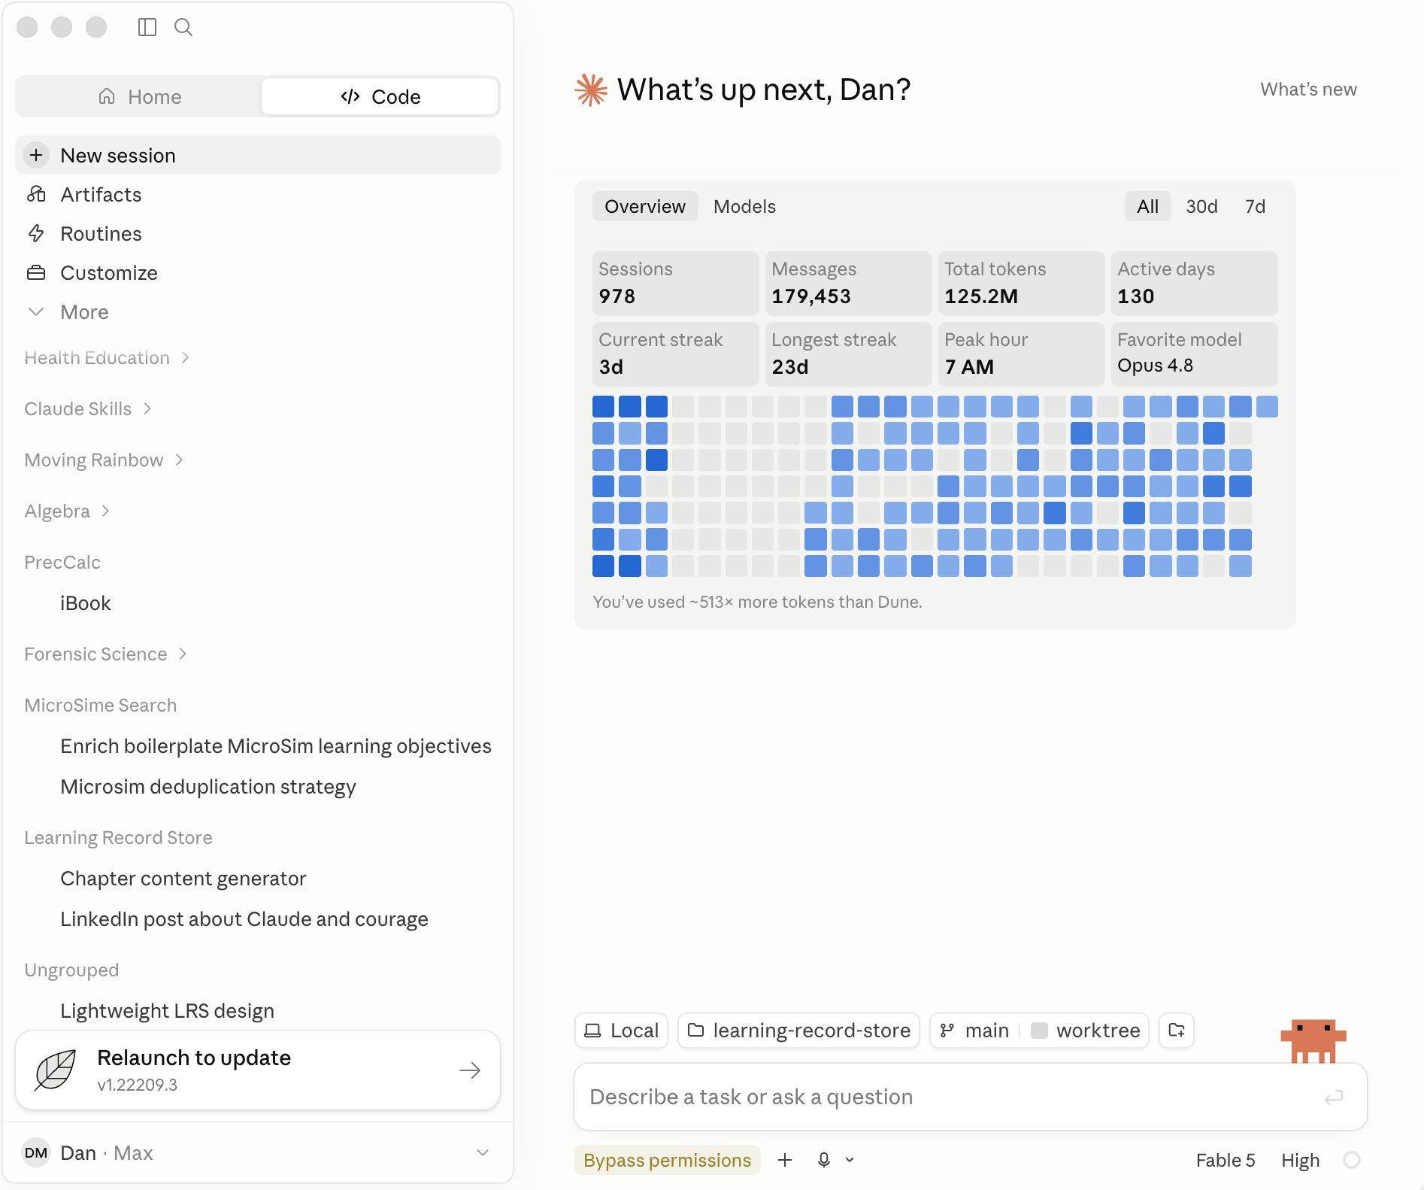Open Enrich boilerplate MicroSim learning objectives
The height and width of the screenshot is (1190, 1424).
pyautogui.click(x=275, y=746)
